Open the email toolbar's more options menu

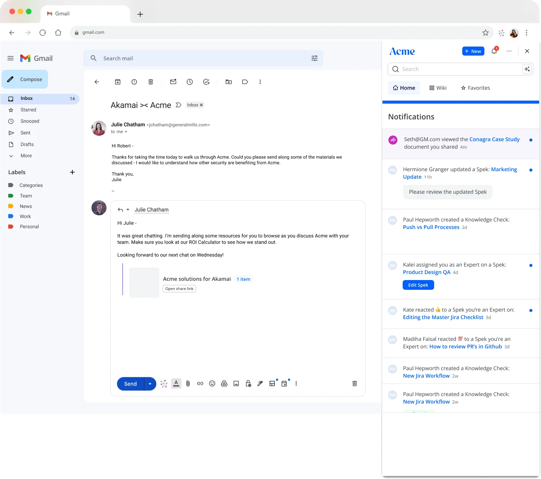click(x=260, y=82)
